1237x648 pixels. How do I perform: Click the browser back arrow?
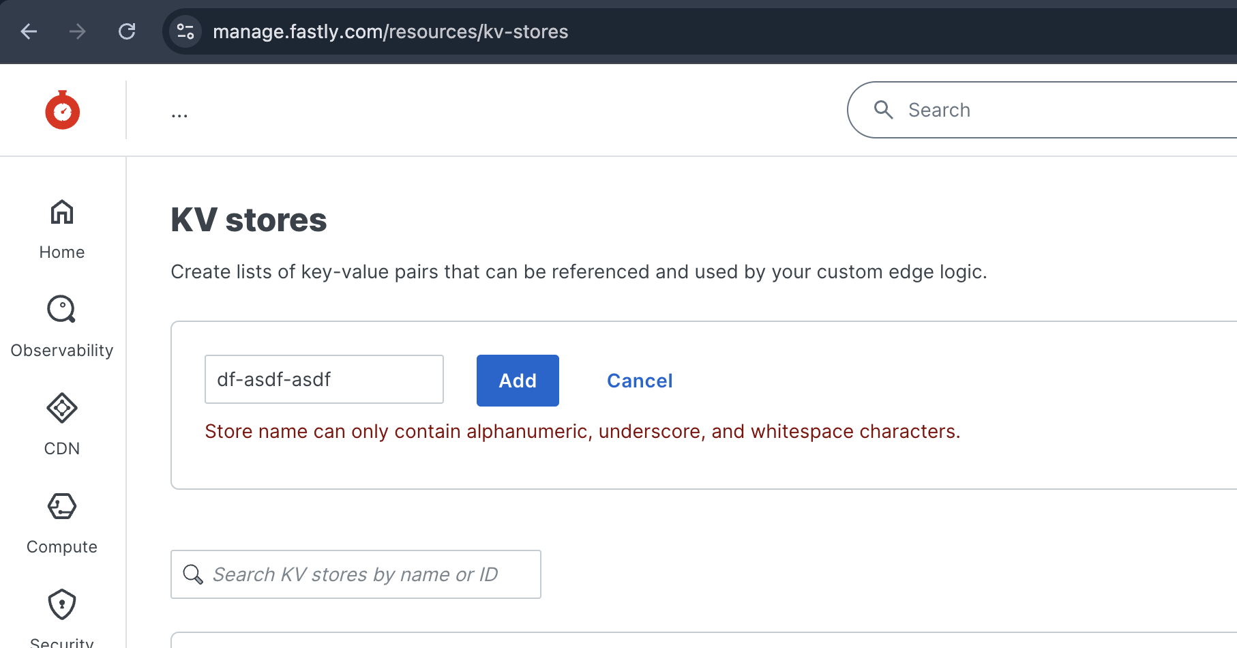[29, 31]
